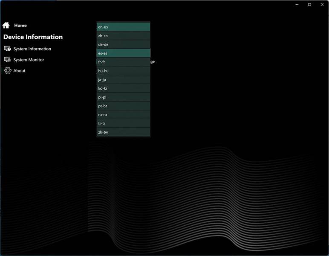Go to the About page
The image size is (329, 256).
(19, 71)
